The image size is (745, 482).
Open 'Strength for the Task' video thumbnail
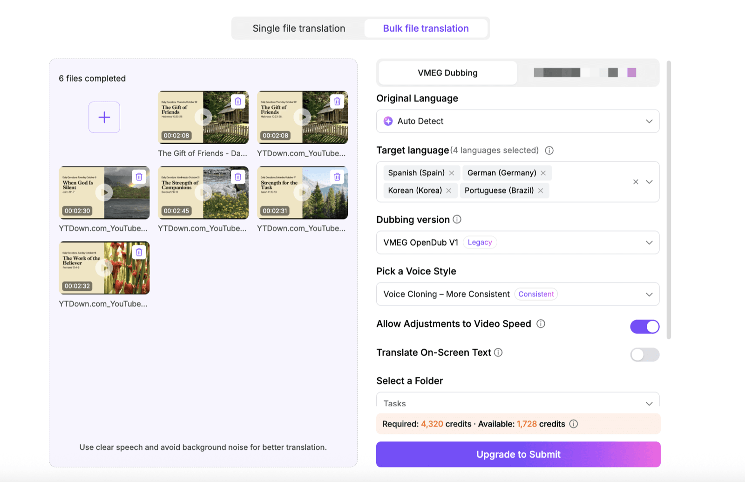[303, 193]
